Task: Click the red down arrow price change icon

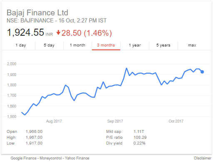Action: [58, 33]
